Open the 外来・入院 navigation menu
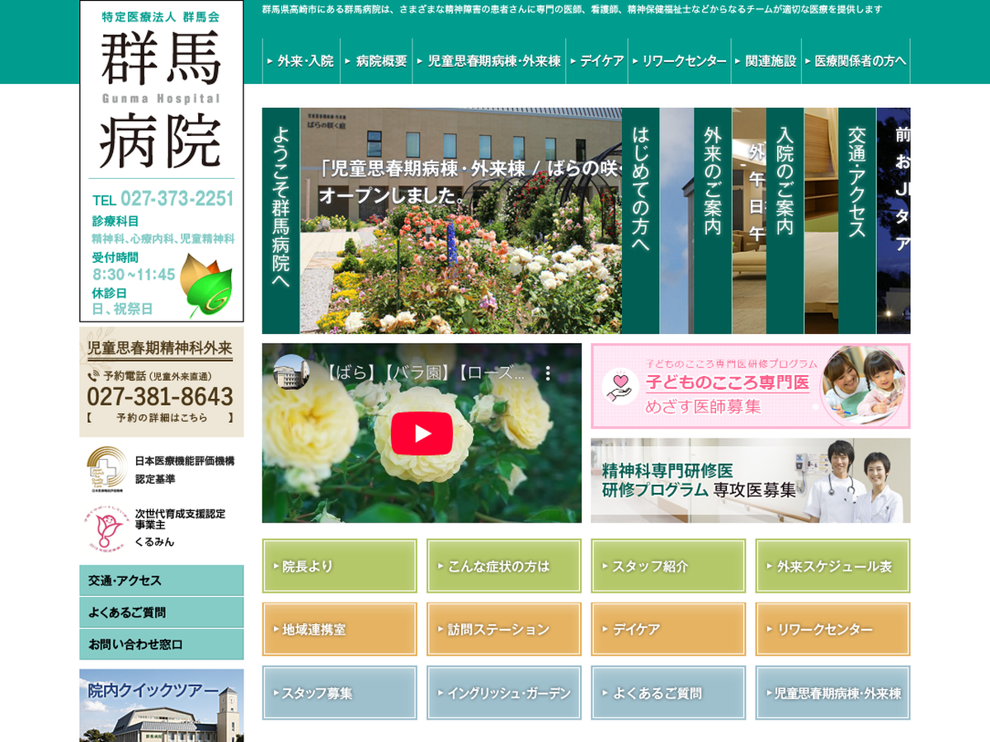 [x=301, y=61]
